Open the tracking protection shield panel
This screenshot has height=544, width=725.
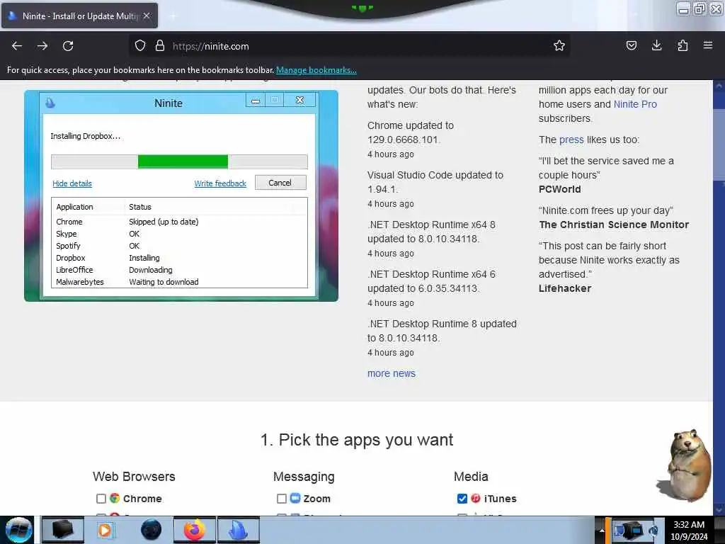click(x=140, y=46)
